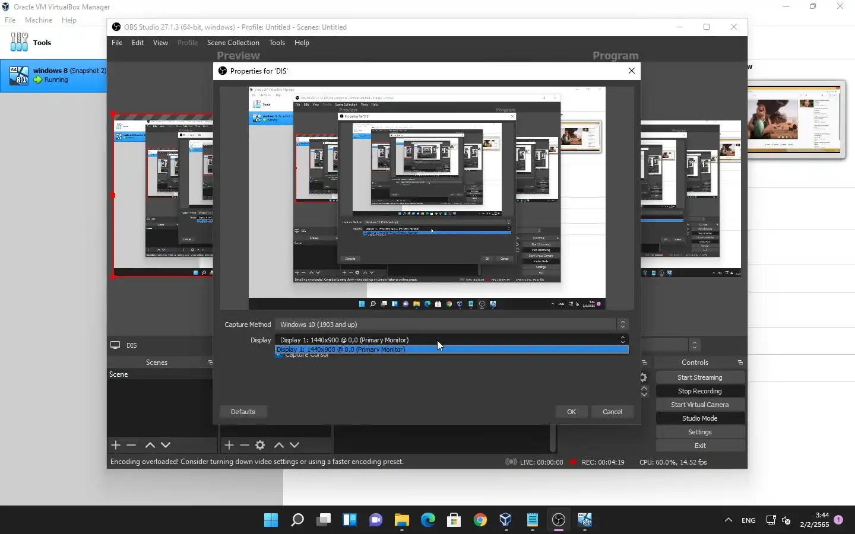The image size is (855, 534).
Task: Remove the selected scene with minus icon
Action: 132,445
